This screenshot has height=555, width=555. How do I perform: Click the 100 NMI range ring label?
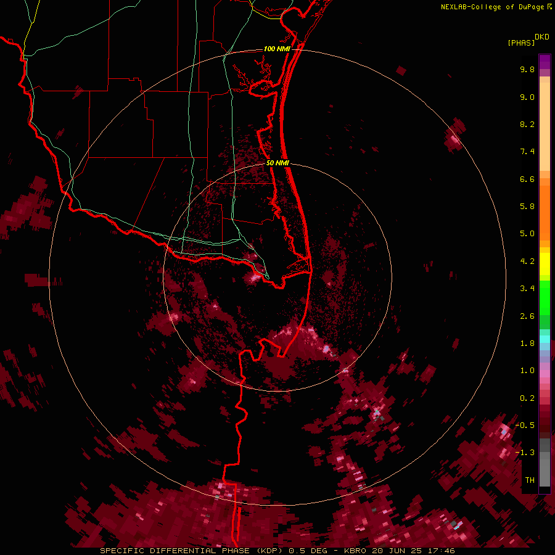[277, 49]
